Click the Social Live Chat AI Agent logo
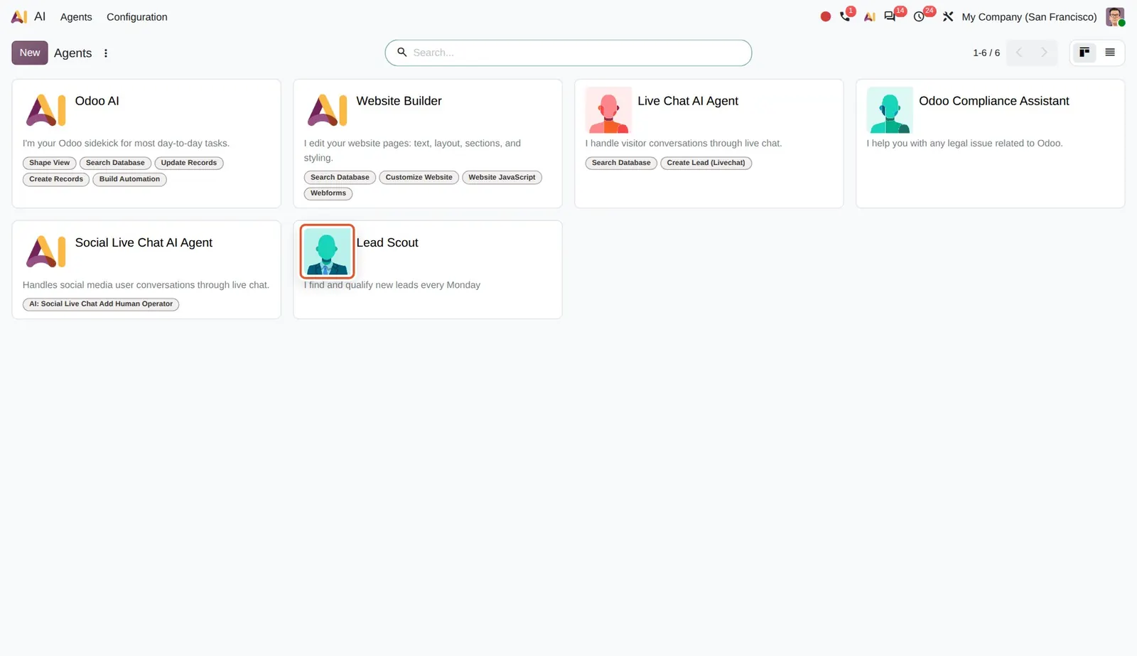1137x656 pixels. click(x=45, y=252)
